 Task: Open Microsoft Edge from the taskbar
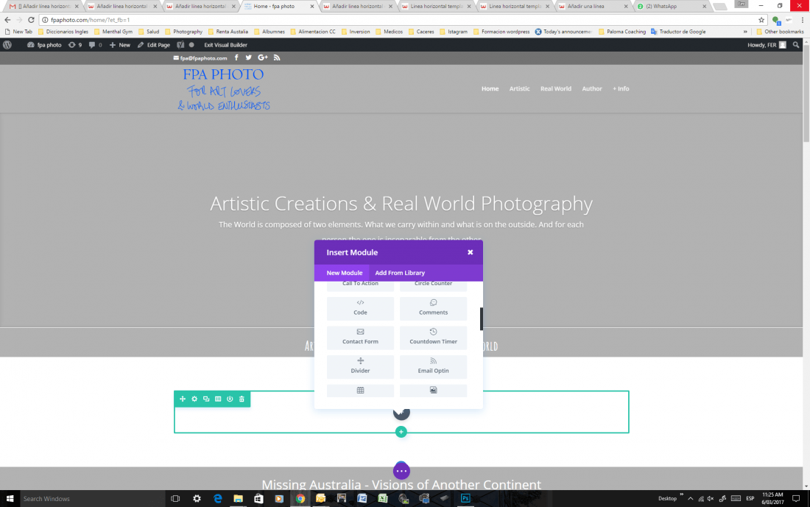[x=217, y=499]
